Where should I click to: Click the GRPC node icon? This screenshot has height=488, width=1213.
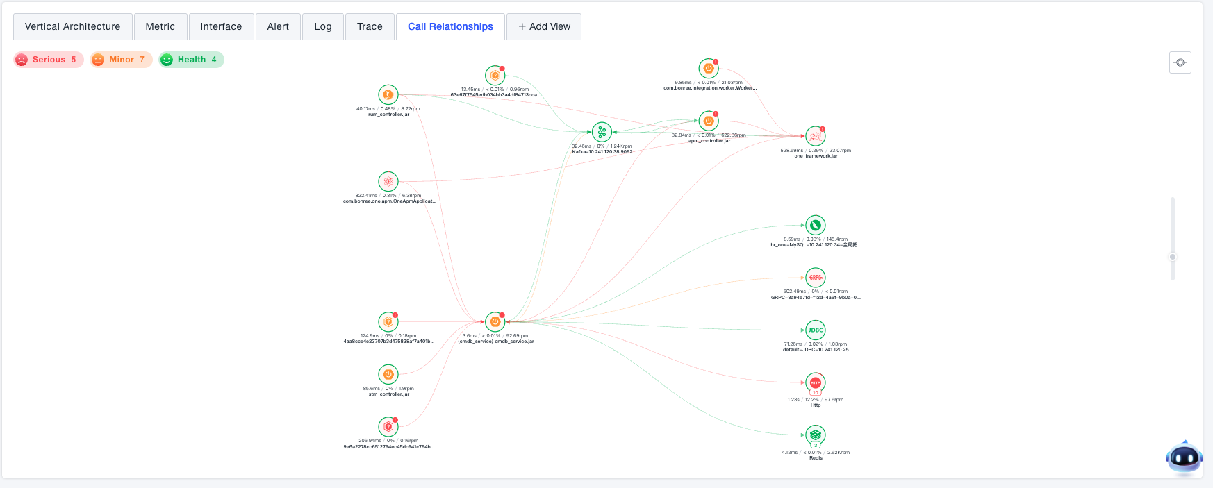point(816,278)
